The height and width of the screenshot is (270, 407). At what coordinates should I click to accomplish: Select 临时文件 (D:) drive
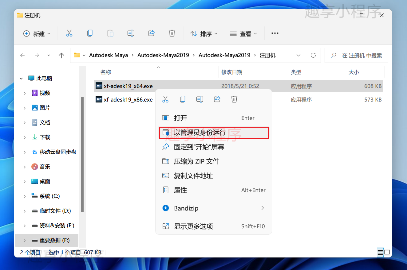point(55,211)
